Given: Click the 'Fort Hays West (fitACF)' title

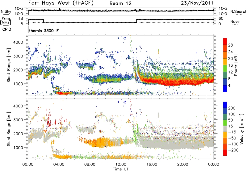Looking at the screenshot, I should pos(61,3).
